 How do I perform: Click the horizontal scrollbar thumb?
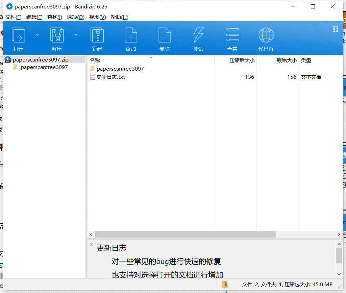(186, 234)
